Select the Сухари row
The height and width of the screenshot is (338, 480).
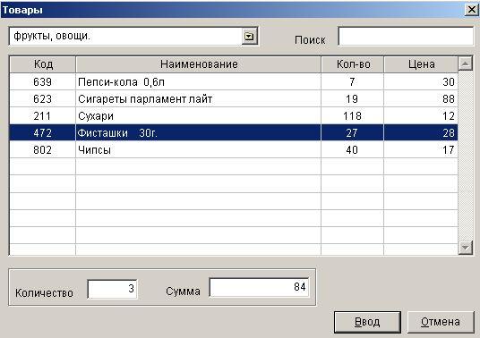[234, 116]
